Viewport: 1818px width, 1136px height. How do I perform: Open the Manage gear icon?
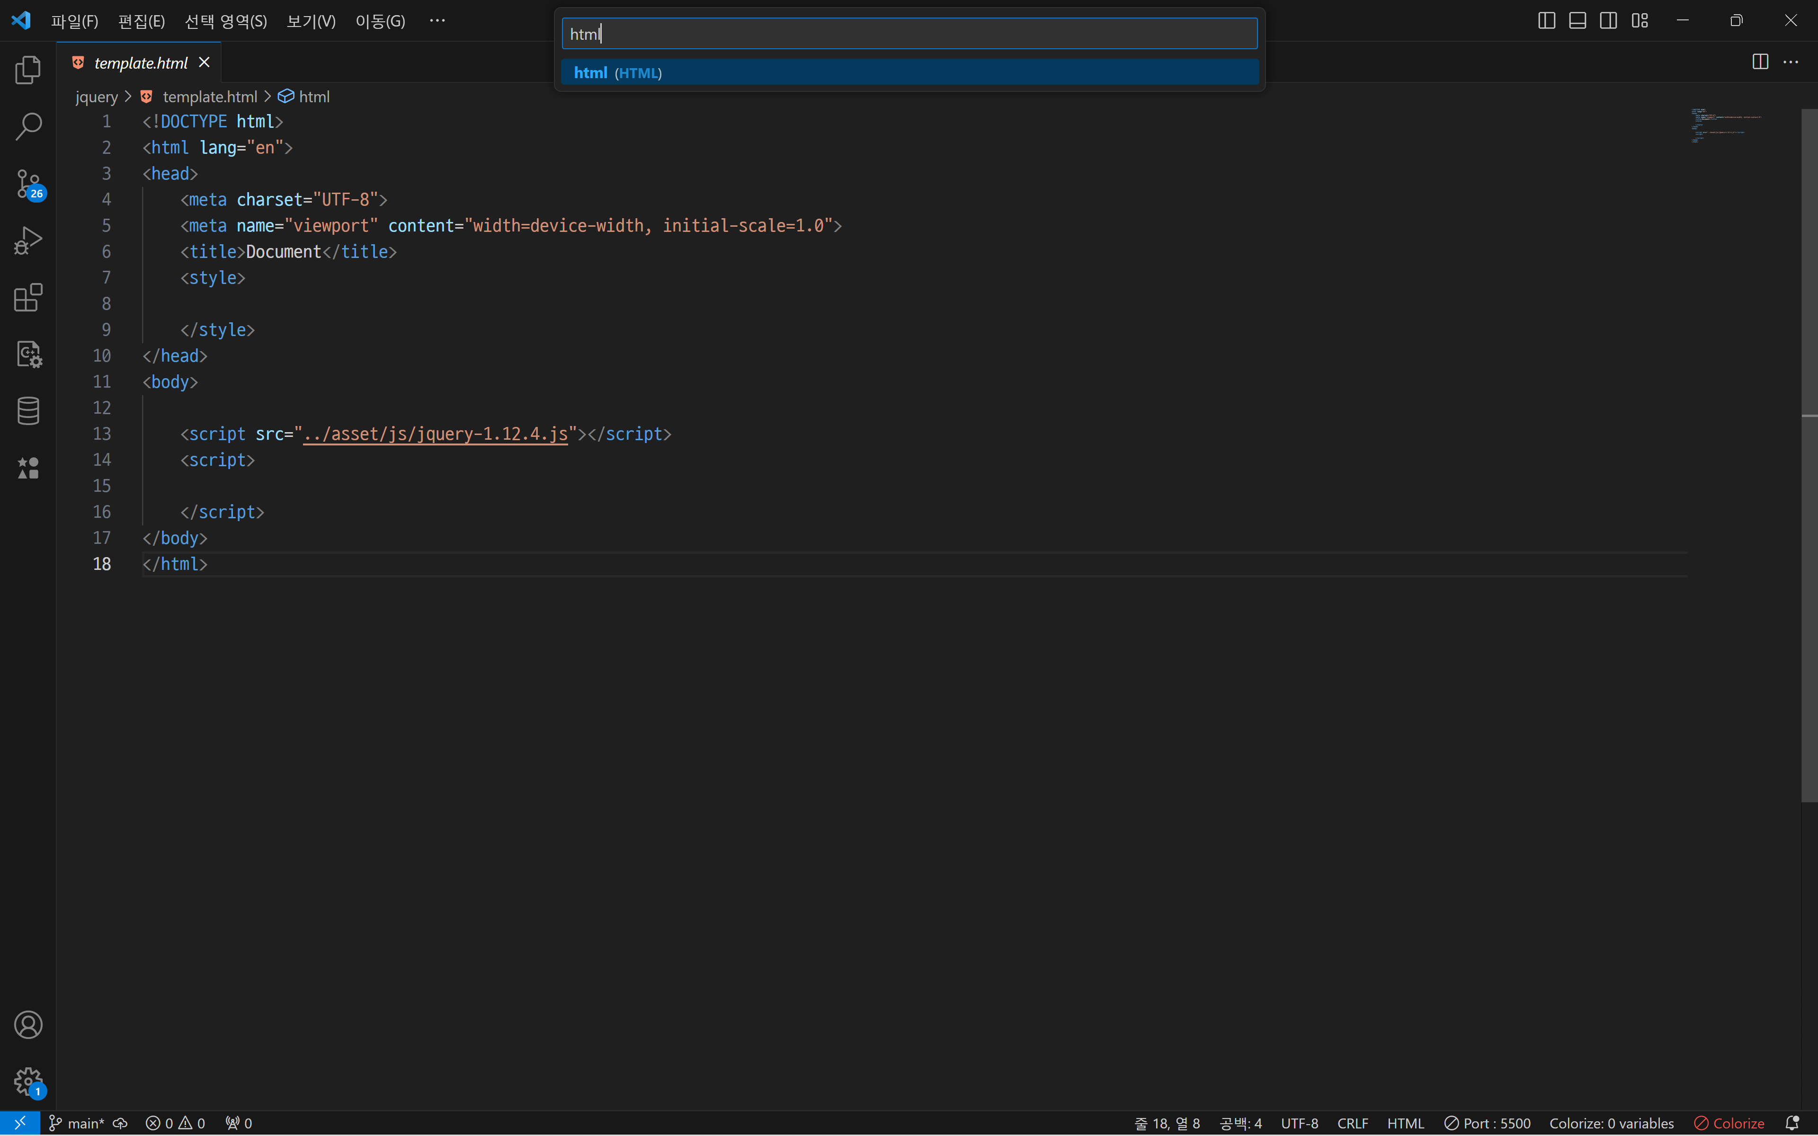28,1082
